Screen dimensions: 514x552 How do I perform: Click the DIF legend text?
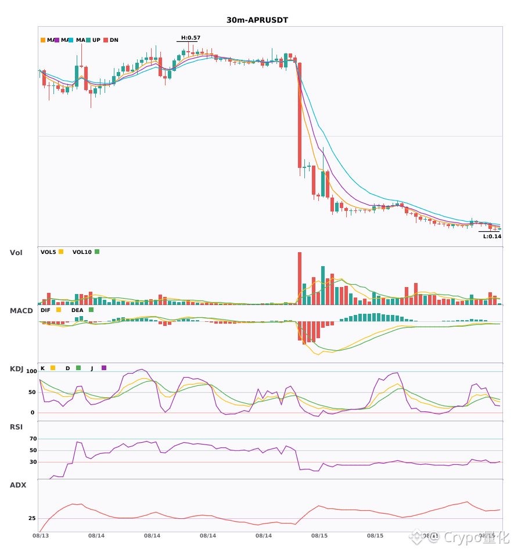(45, 310)
